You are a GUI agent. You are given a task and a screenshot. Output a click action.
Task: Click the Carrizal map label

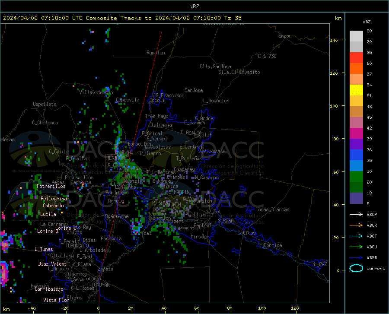[x=141, y=234]
